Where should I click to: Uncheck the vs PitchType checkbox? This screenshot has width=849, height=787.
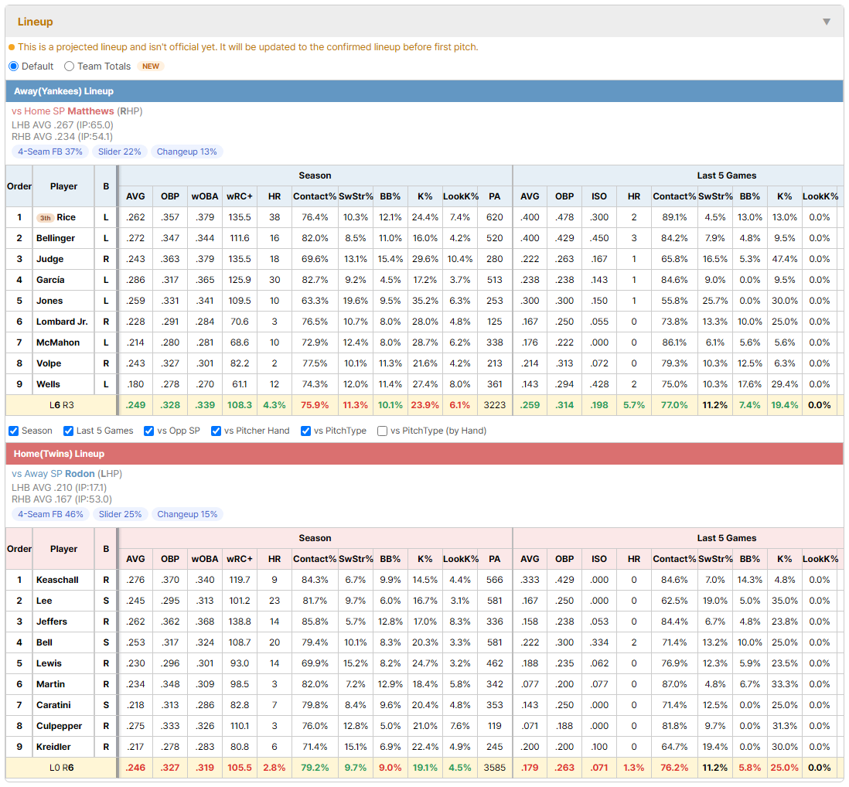pos(306,431)
